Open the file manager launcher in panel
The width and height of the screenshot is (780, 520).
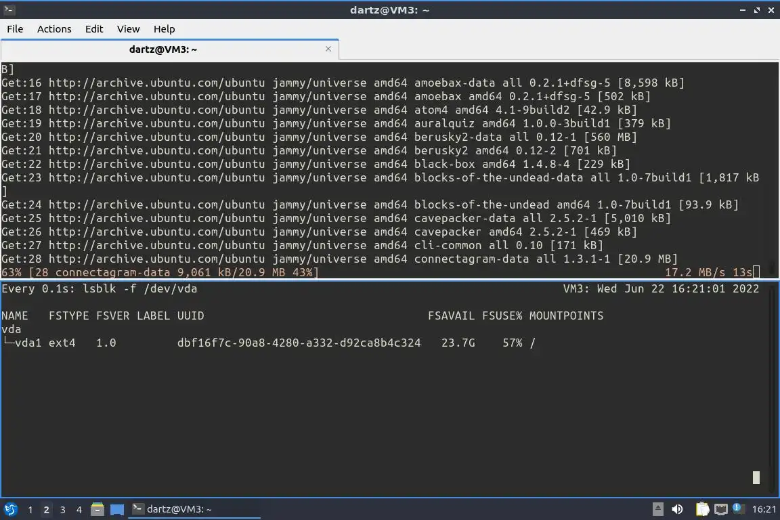tap(97, 509)
